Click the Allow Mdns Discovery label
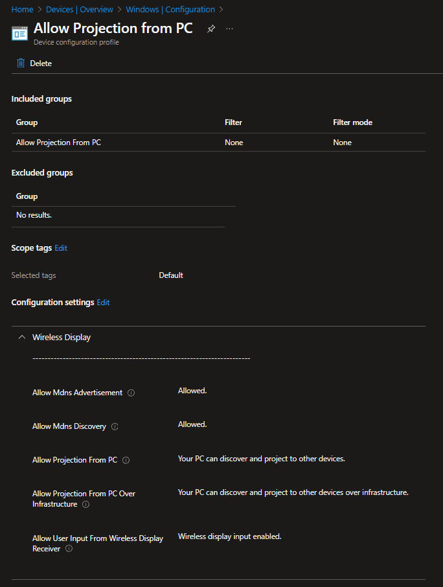The width and height of the screenshot is (443, 587). 69,426
